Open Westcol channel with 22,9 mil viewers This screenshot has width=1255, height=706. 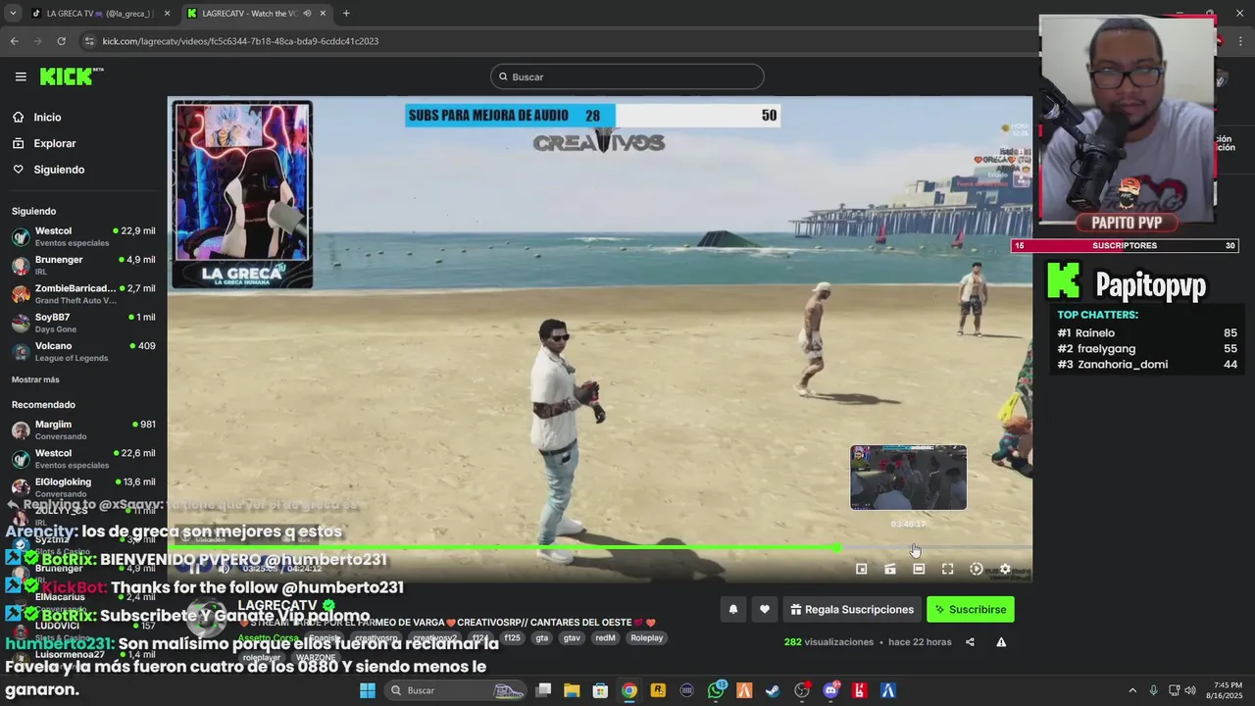tap(83, 236)
